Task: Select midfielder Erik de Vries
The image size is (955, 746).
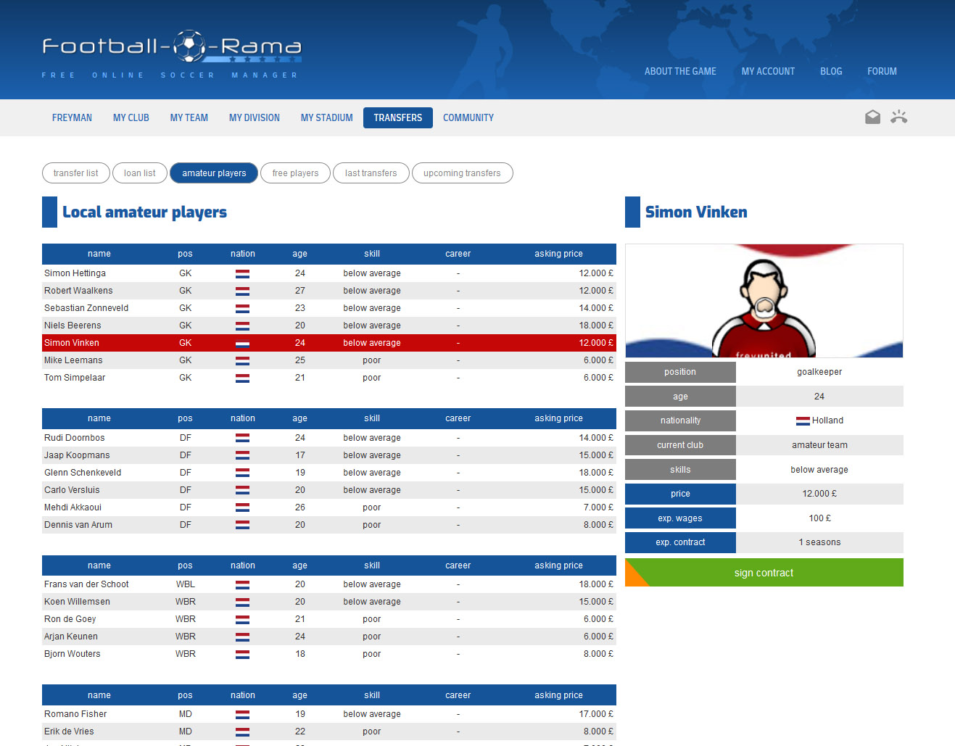Action: (69, 732)
